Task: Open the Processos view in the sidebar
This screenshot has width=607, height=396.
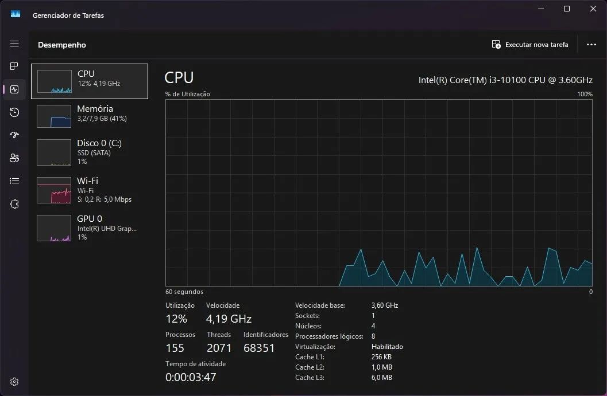Action: [14, 66]
